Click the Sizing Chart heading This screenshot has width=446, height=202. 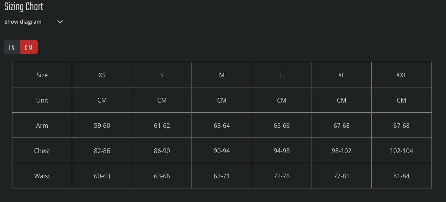(24, 7)
